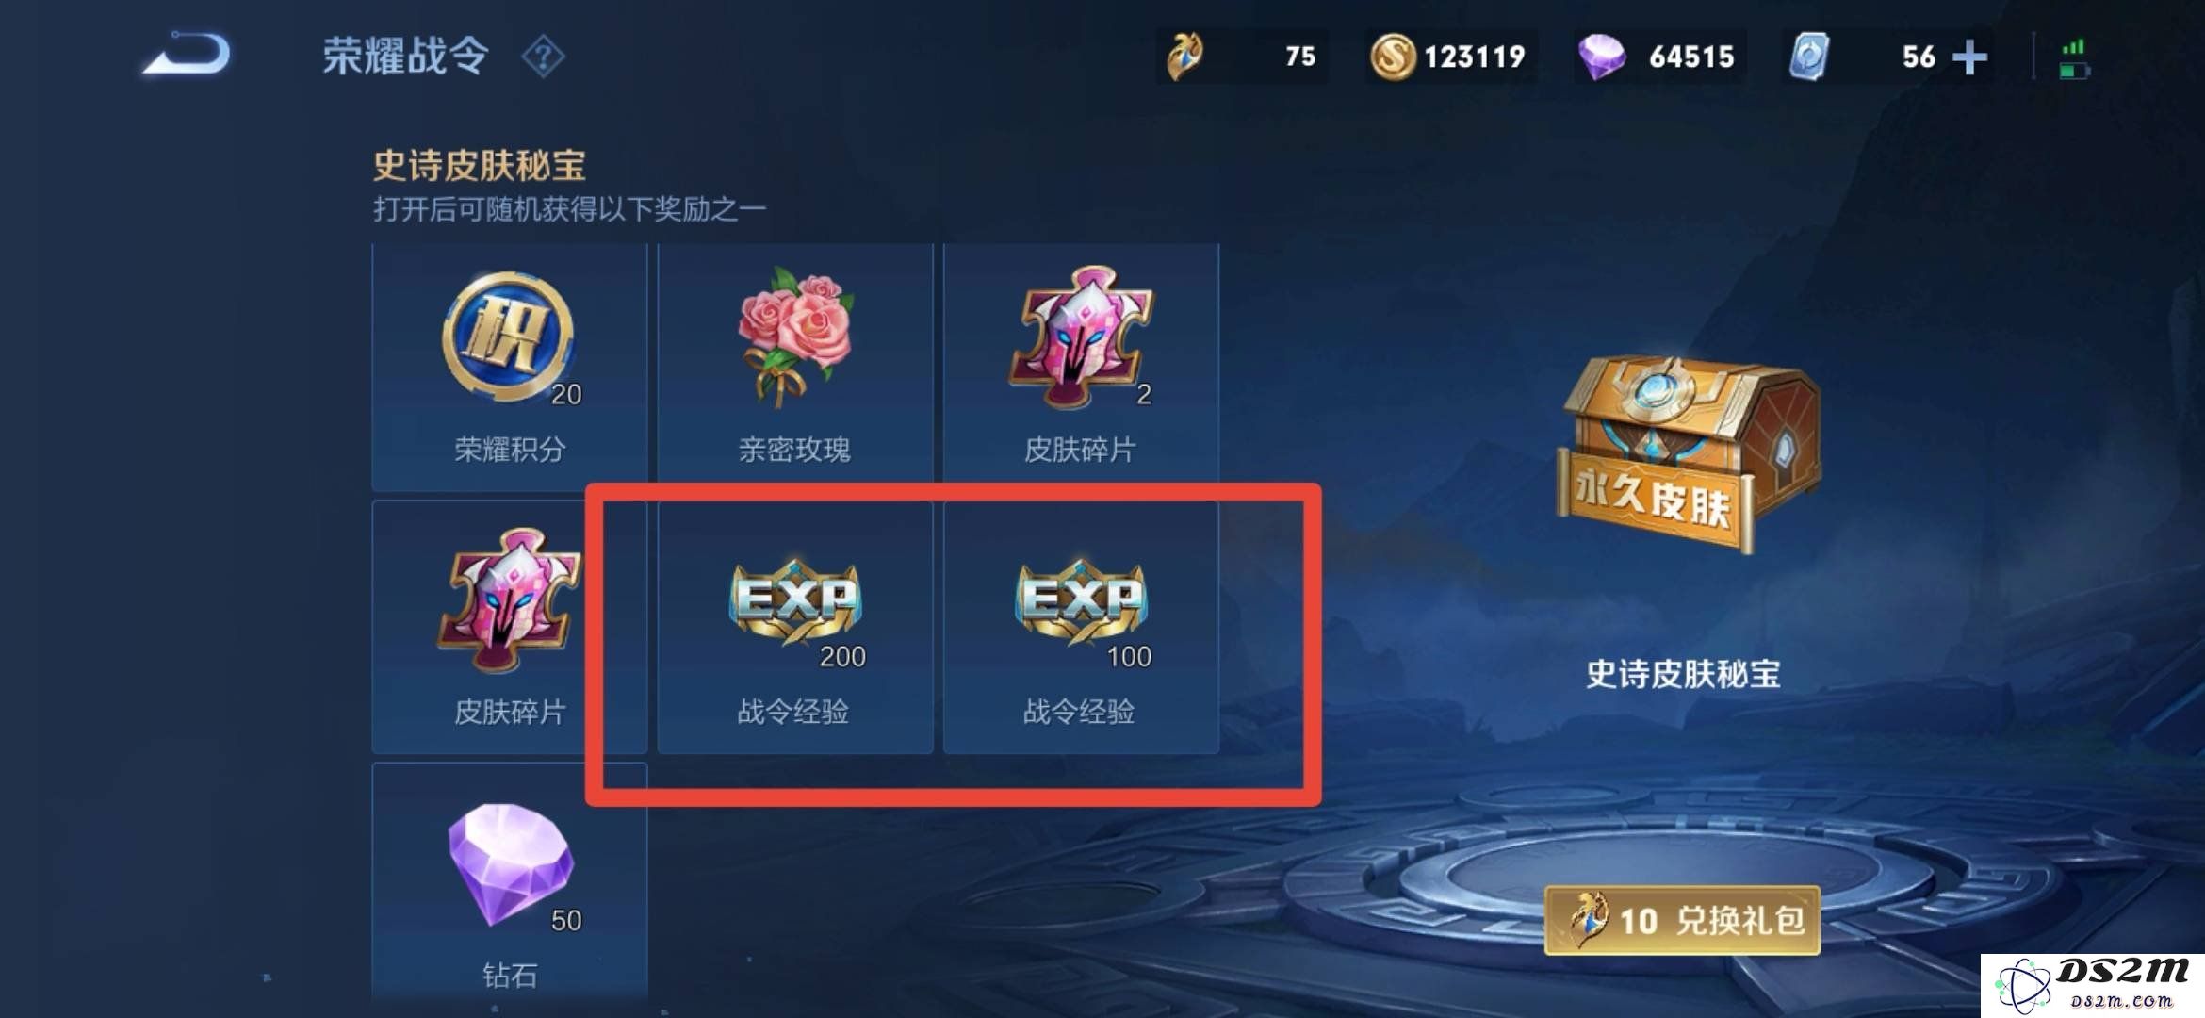Select the 皮肤碎片 reward with quantity 2
This screenshot has height=1018, width=2205.
pyautogui.click(x=1081, y=368)
